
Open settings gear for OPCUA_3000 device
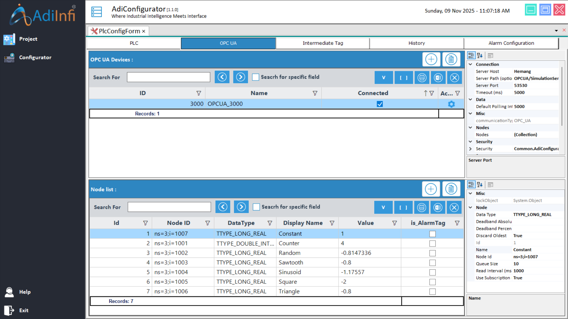pos(451,104)
